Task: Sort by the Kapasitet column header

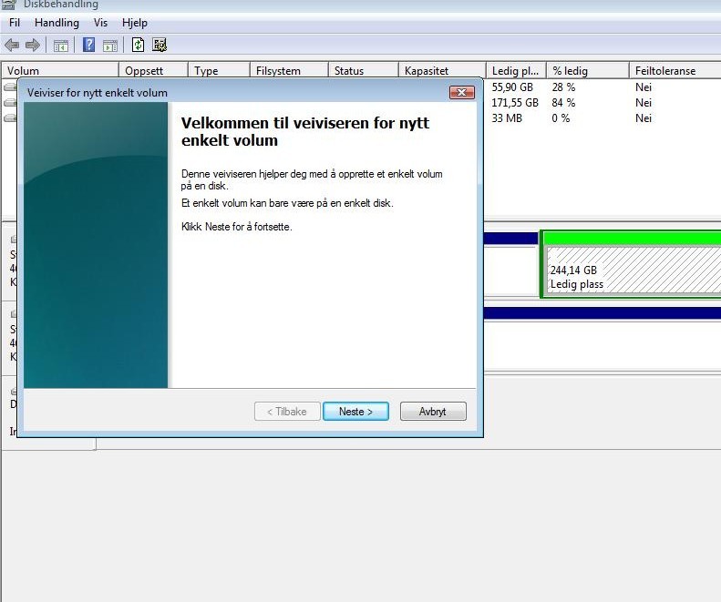Action: (442, 71)
